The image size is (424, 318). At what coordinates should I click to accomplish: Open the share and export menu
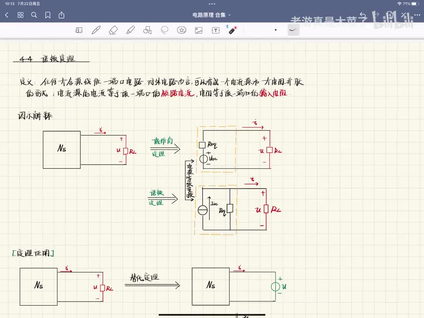62,15
